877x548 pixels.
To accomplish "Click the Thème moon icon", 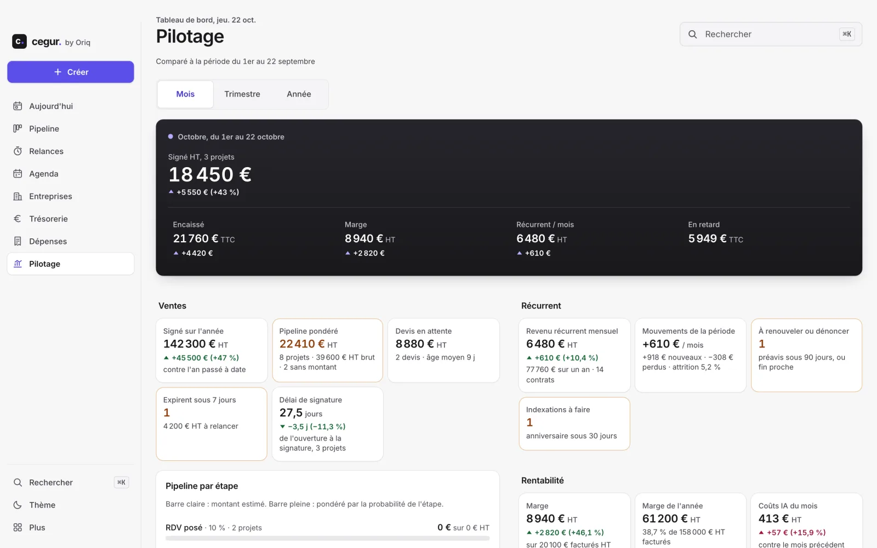I will pyautogui.click(x=18, y=505).
